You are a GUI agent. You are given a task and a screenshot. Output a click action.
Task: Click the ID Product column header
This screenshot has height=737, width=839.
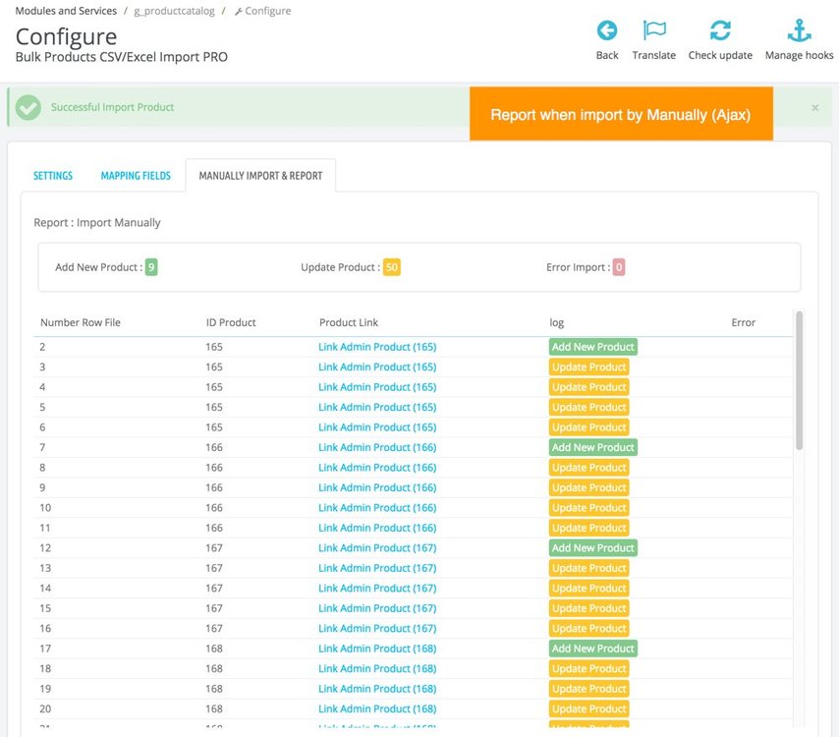point(231,322)
